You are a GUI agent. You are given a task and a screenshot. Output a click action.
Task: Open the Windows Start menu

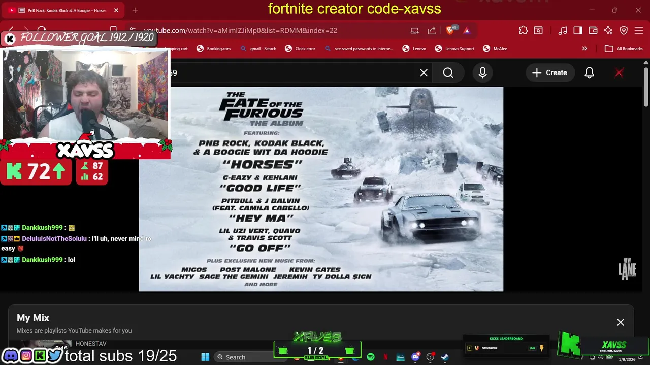pos(205,357)
